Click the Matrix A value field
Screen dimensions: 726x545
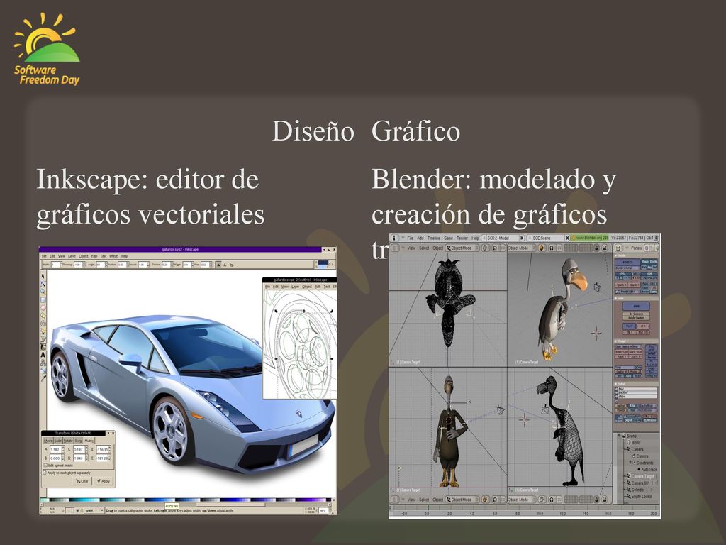click(55, 449)
